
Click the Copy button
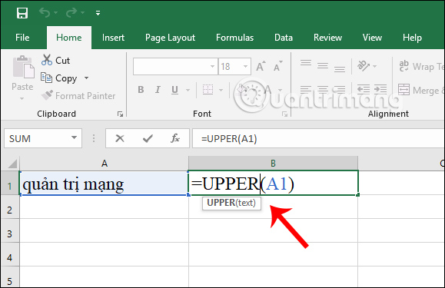(x=59, y=78)
